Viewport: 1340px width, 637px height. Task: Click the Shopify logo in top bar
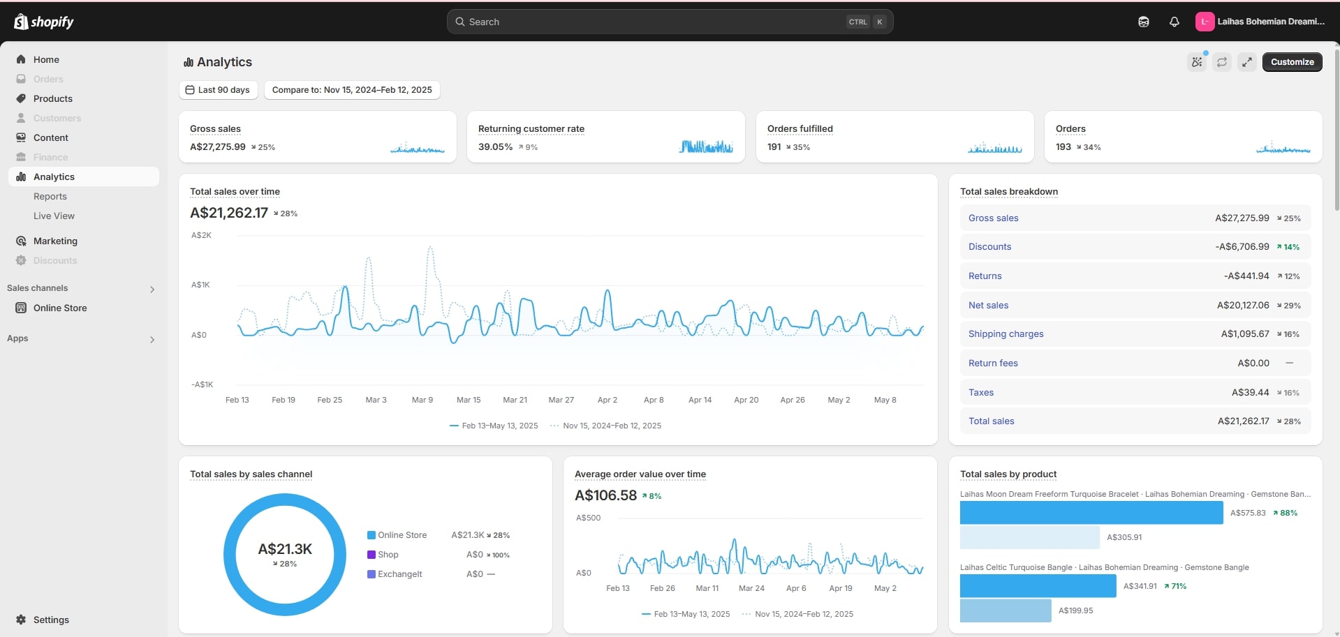[x=43, y=22]
